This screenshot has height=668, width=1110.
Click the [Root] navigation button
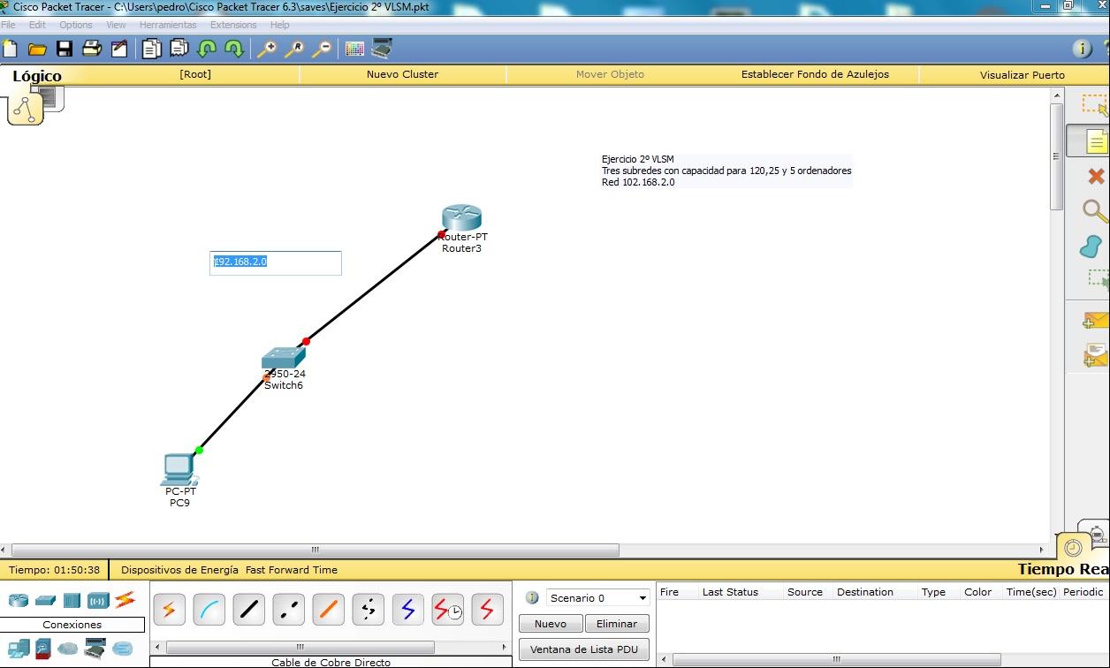(x=195, y=74)
